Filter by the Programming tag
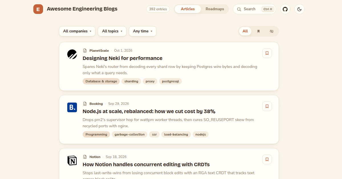The width and height of the screenshot is (342, 179). click(96, 134)
